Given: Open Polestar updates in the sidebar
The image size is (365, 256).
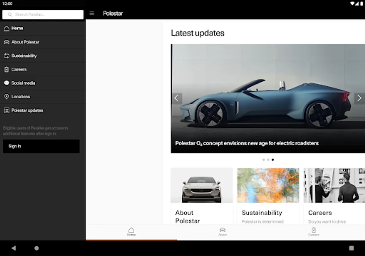Looking at the screenshot, I should pyautogui.click(x=43, y=110).
